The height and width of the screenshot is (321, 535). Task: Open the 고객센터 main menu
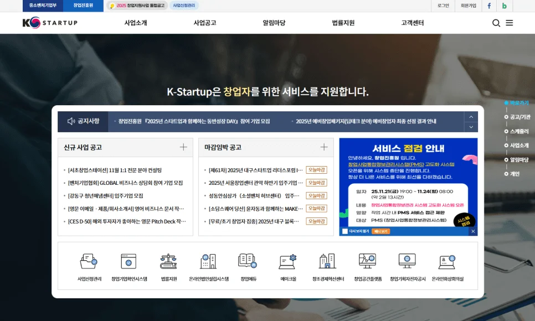click(x=413, y=23)
